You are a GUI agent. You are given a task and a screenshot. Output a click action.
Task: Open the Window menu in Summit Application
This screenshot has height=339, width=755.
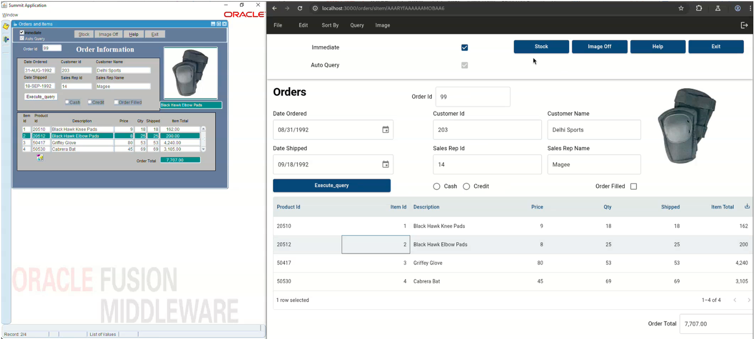click(10, 15)
